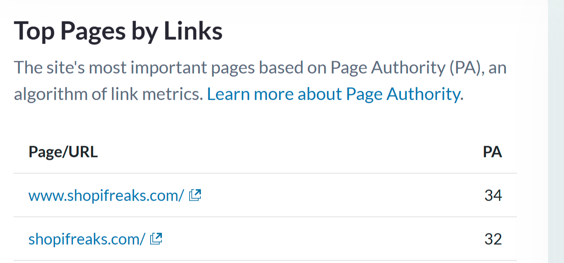564x263 pixels.
Task: Click the PA column header
Action: pos(492,152)
